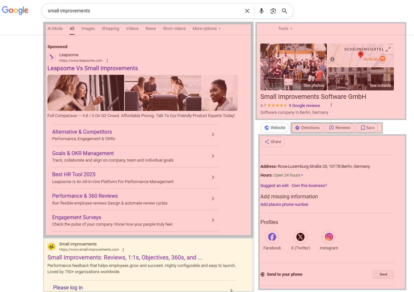
Task: Click chevron on Please log in row
Action: tap(231, 290)
